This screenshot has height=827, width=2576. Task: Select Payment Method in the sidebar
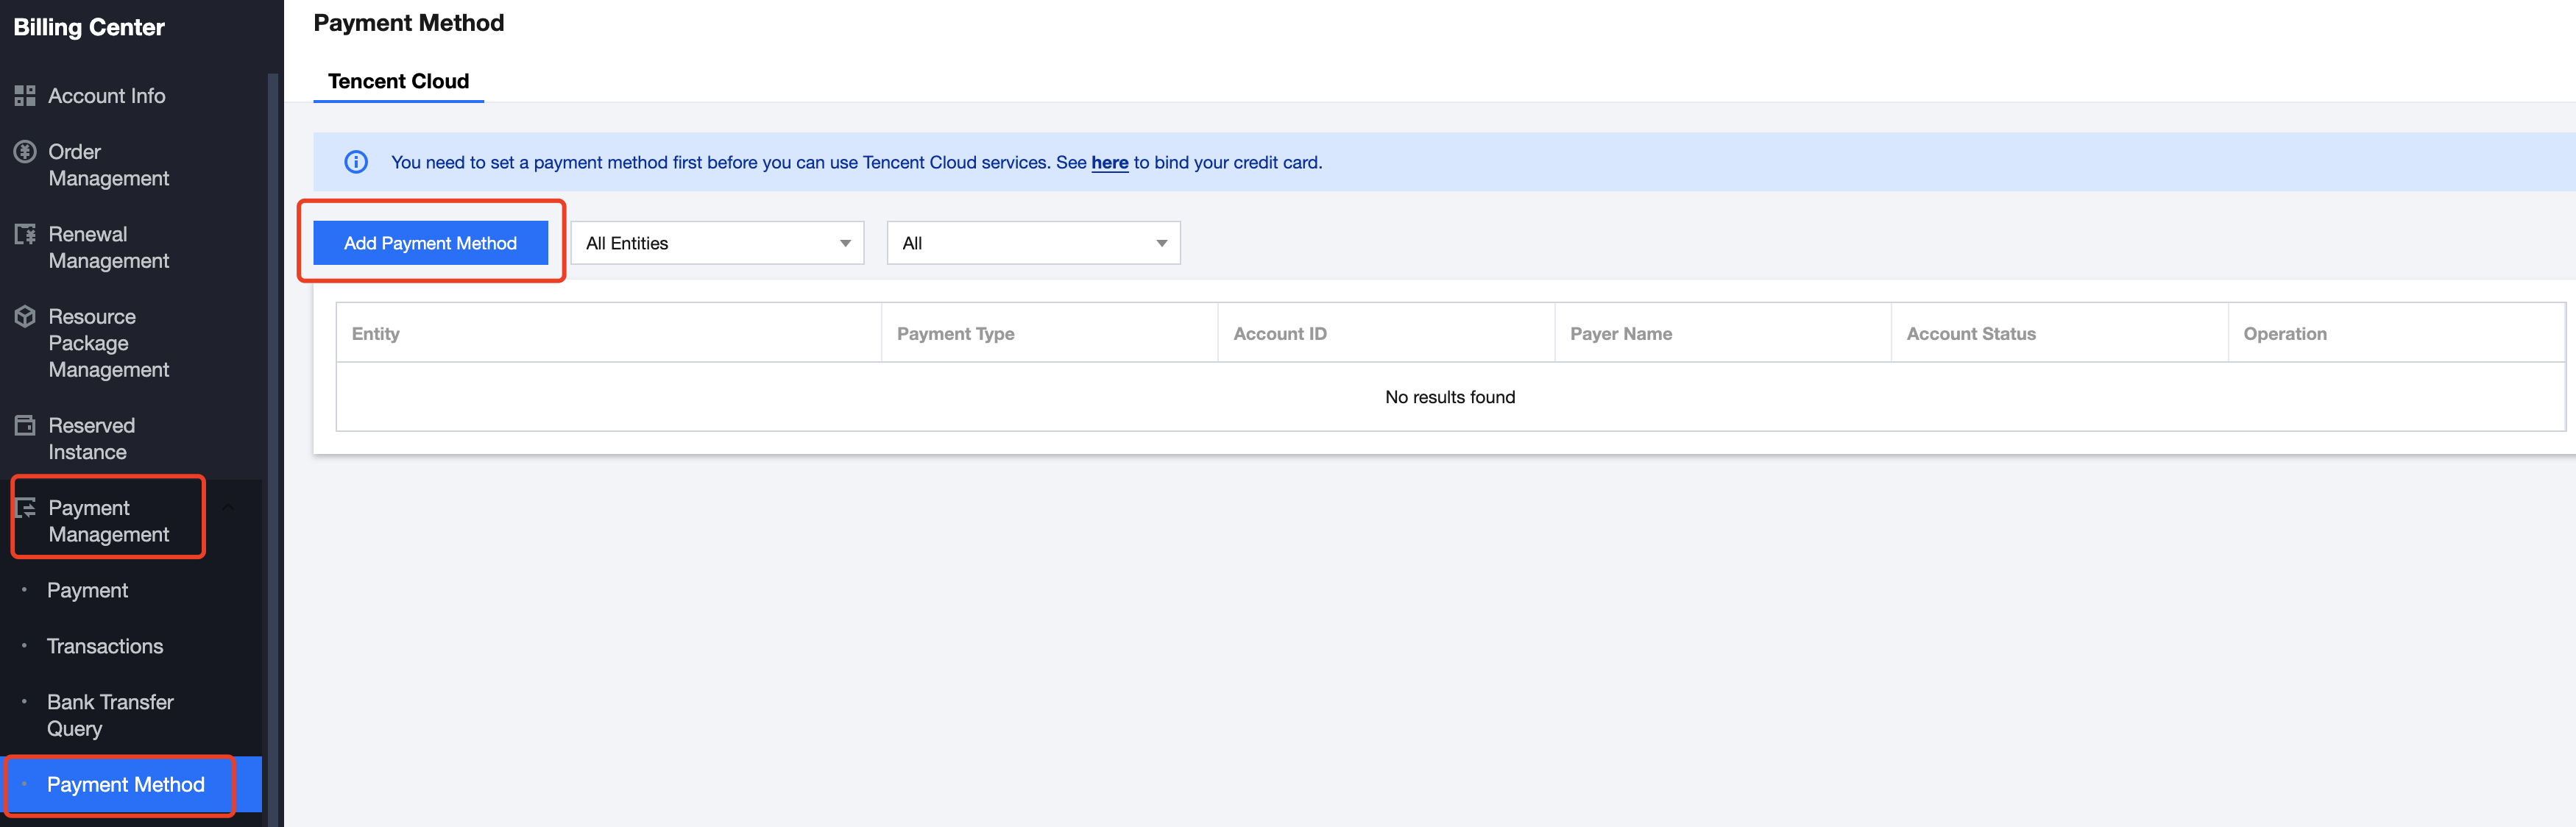coord(126,784)
